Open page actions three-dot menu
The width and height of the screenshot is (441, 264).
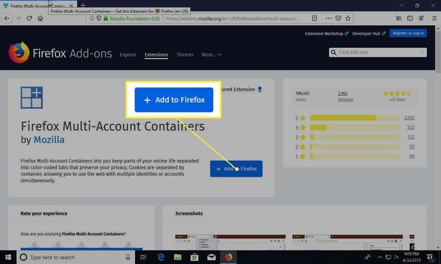tap(328, 18)
